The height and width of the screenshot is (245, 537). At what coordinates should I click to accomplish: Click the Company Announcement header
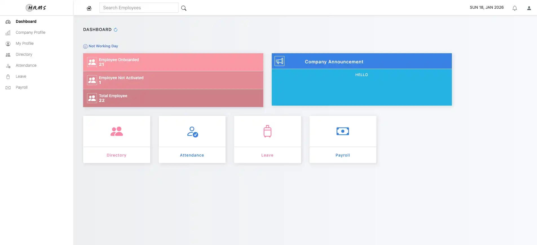[362, 61]
